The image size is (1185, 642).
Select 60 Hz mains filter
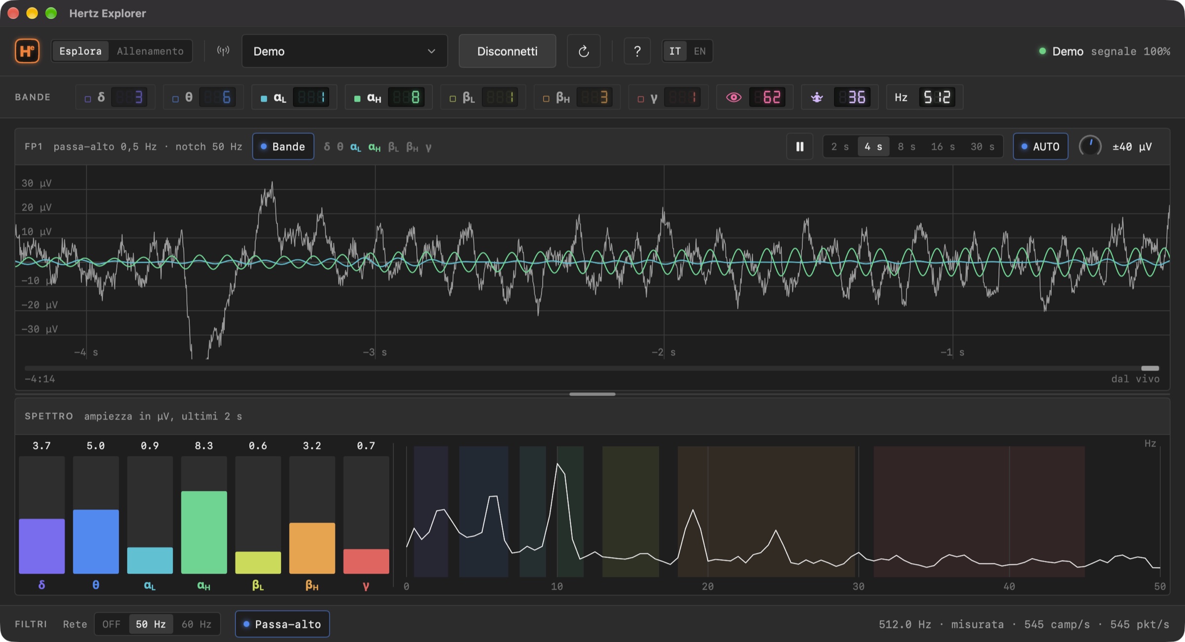point(197,624)
